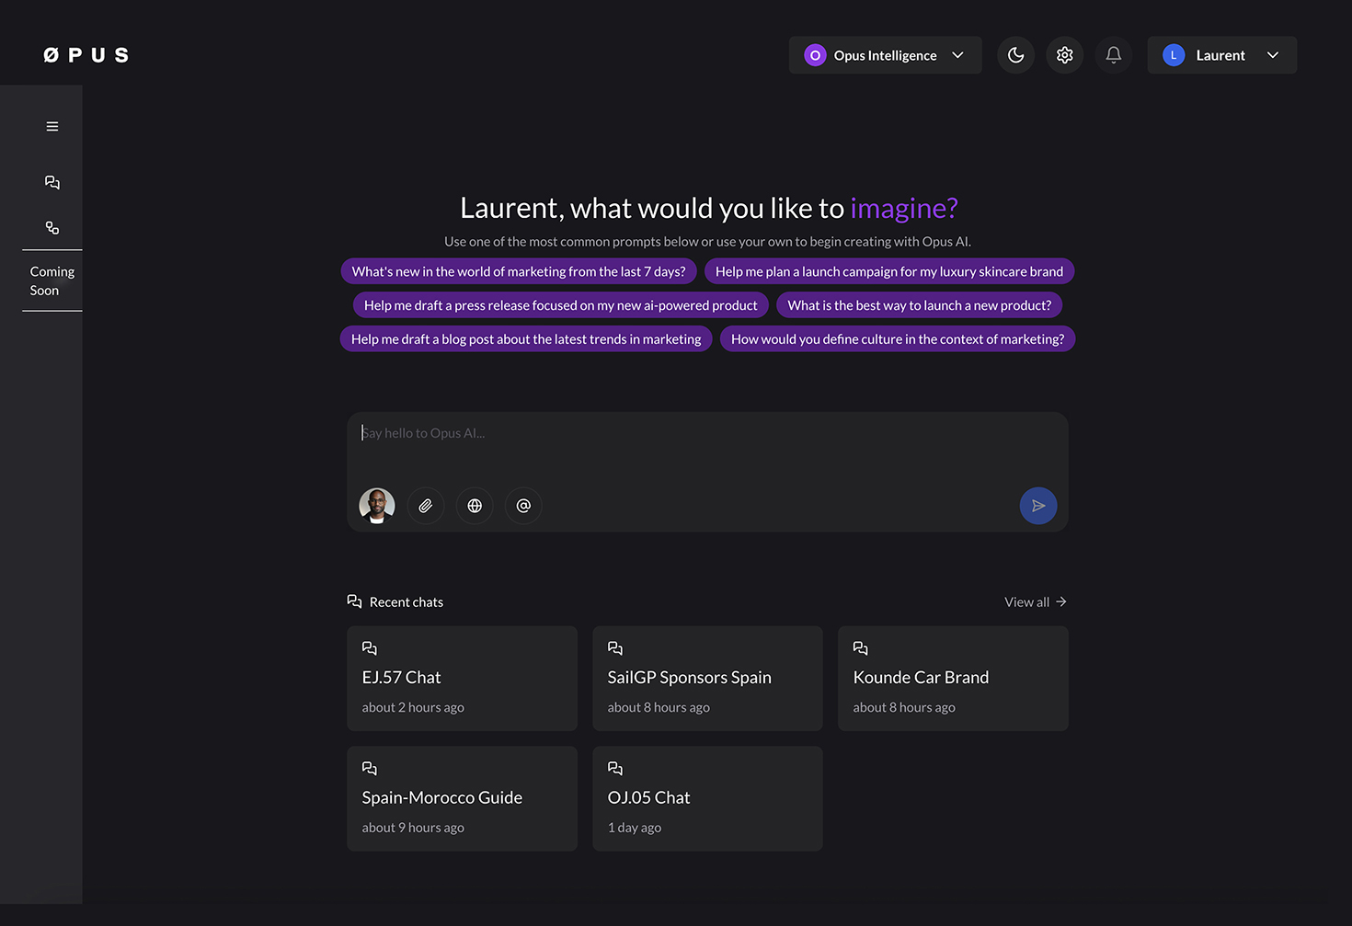This screenshot has height=926, width=1352.
Task: Click the Recent chats heading icon
Action: pyautogui.click(x=354, y=601)
